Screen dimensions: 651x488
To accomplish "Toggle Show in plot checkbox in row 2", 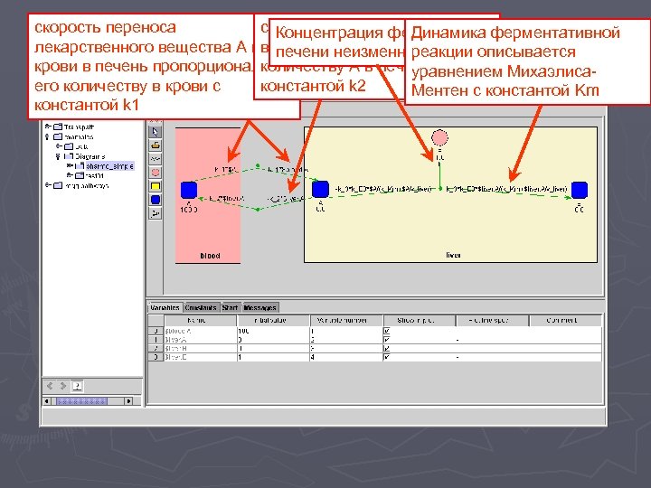I will tap(387, 348).
